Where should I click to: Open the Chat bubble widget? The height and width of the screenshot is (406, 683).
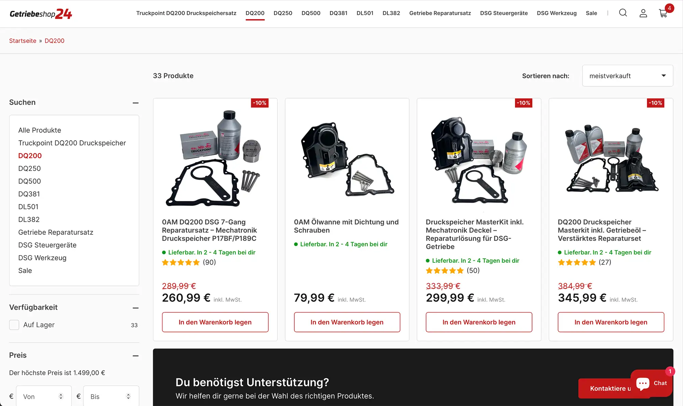tap(652, 383)
